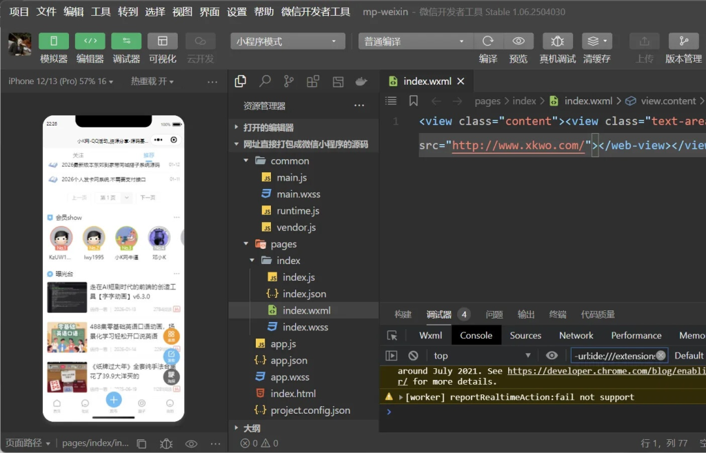Select app.json in file tree
Image resolution: width=706 pixels, height=453 pixels.
pos(289,361)
